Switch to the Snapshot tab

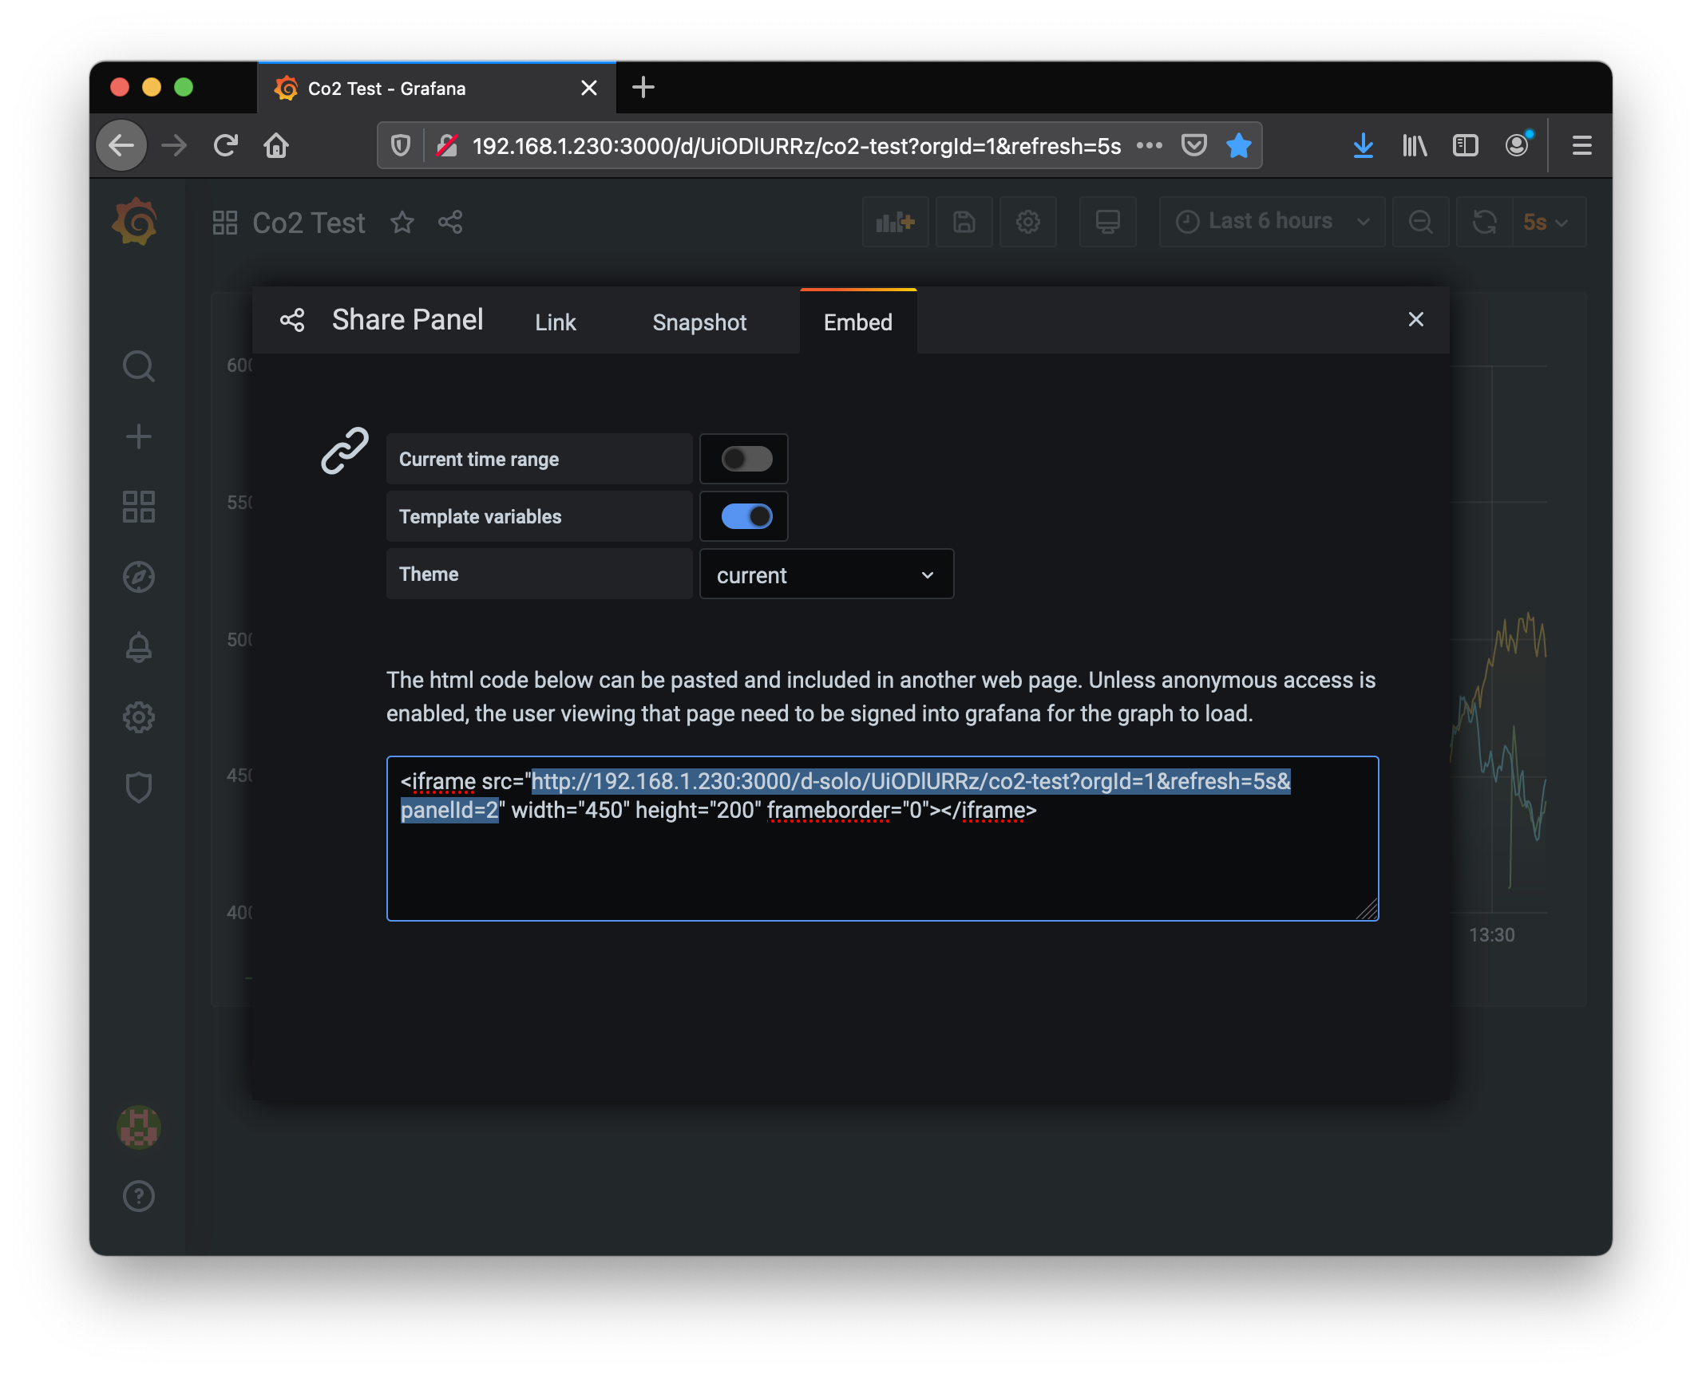coord(699,322)
